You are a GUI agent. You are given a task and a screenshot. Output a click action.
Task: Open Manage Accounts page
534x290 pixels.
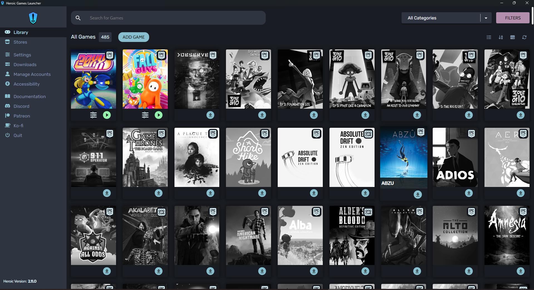pos(32,74)
